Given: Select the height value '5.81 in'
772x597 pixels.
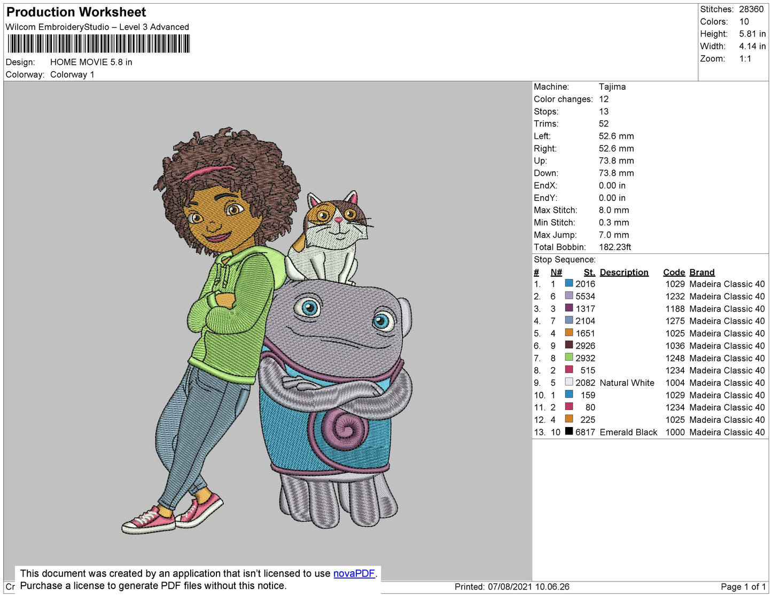Looking at the screenshot, I should pos(753,34).
